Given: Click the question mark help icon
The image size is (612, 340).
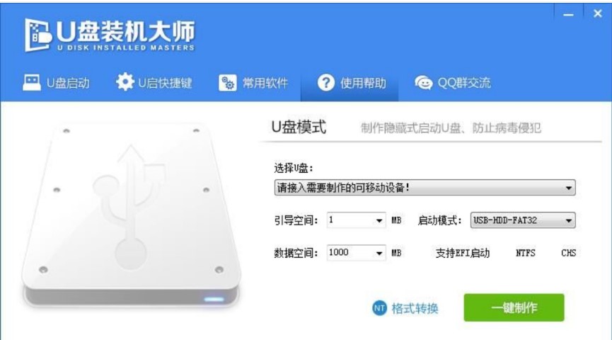Looking at the screenshot, I should click(326, 82).
